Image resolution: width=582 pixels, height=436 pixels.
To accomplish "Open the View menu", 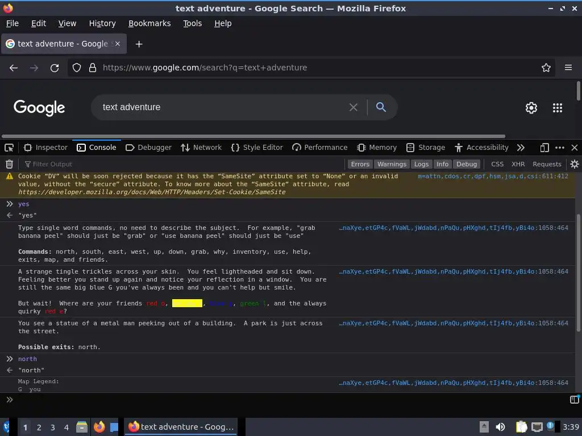I will [x=67, y=23].
